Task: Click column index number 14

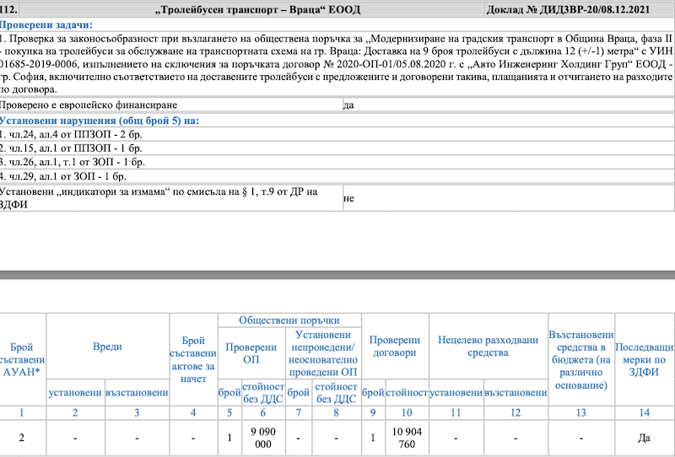Action: pos(644,412)
